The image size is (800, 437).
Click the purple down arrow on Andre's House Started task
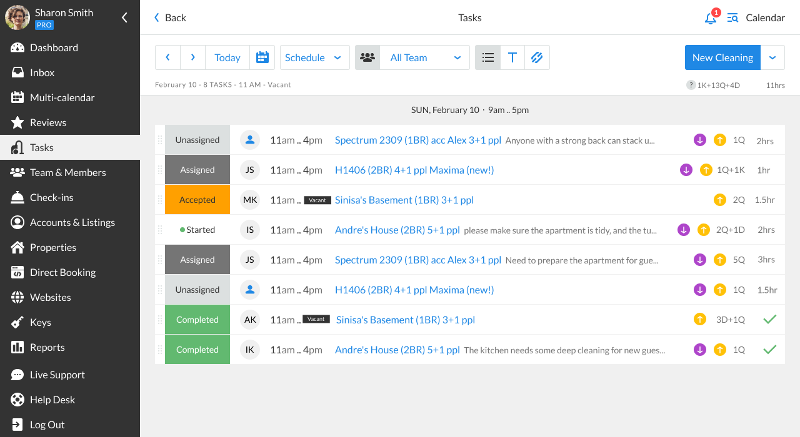coord(683,229)
